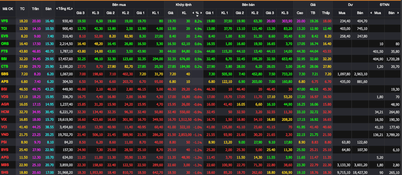Click the Bên mua group header
402x175 pixels.
point(119,5)
